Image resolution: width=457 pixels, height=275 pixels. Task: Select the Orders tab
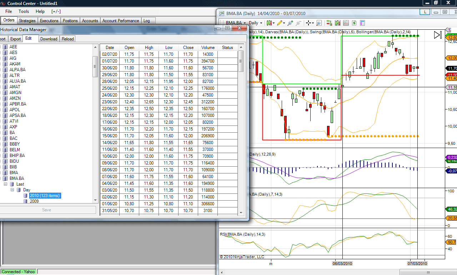click(9, 20)
